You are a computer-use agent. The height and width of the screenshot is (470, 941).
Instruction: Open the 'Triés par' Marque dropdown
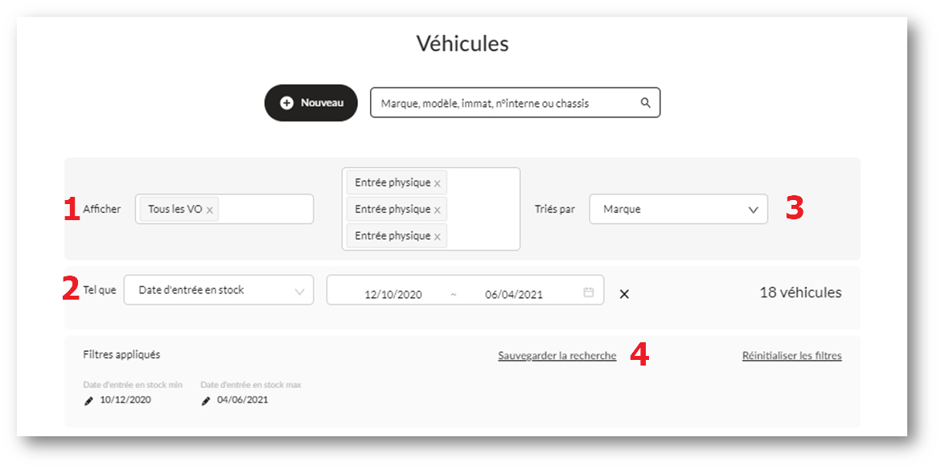coord(678,209)
